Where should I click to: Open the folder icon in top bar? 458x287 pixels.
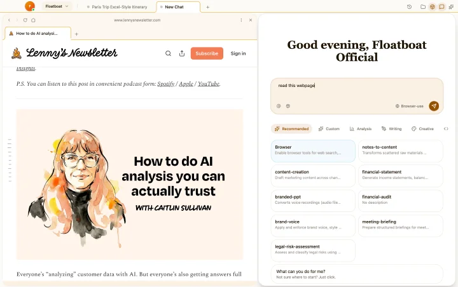coord(422,7)
